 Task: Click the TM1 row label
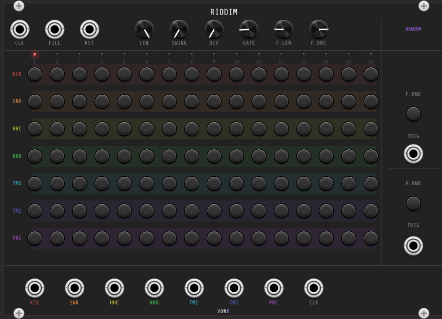pyautogui.click(x=17, y=183)
